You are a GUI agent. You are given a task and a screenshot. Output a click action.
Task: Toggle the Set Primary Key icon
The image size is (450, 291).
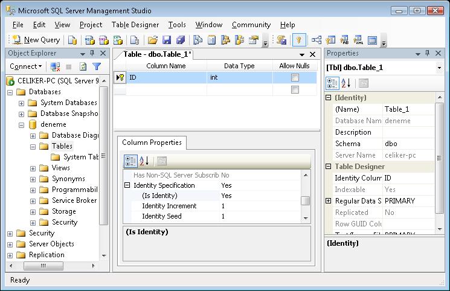[299, 40]
